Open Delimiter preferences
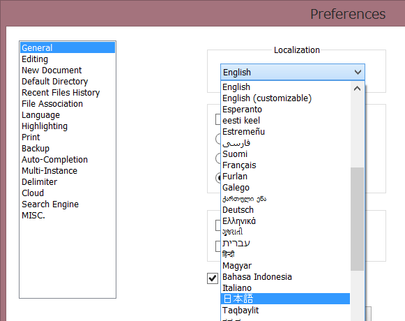Viewport: 405px width, 321px height. [68, 181]
